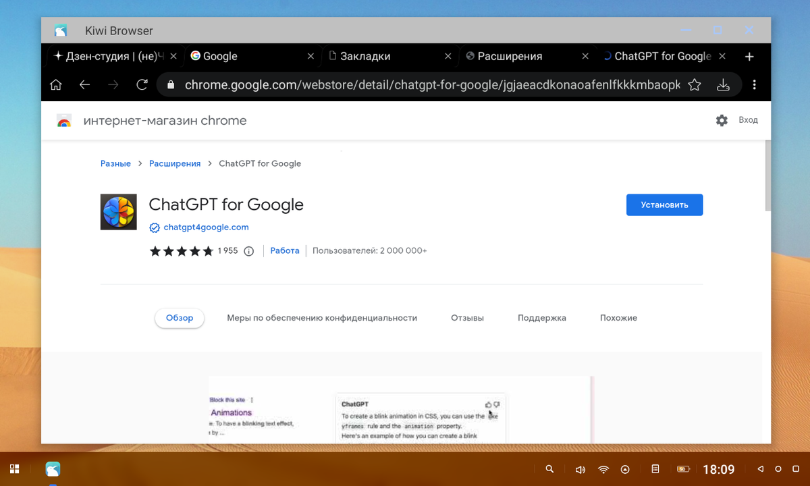Click the verified badge beside chatgpt4google.com
This screenshot has height=486, width=810.
point(155,227)
